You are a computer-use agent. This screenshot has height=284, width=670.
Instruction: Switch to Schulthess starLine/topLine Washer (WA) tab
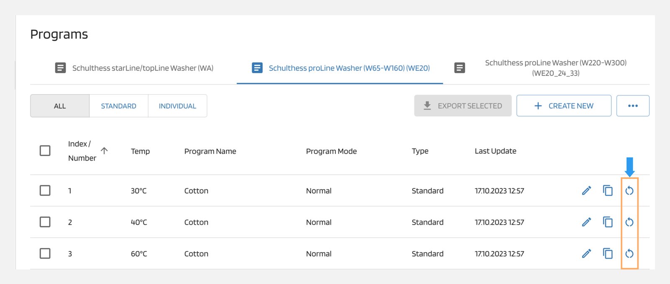pos(134,68)
